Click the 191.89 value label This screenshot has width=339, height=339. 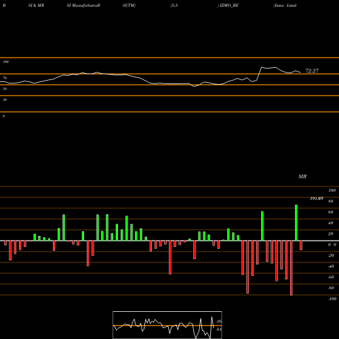tap(317, 199)
